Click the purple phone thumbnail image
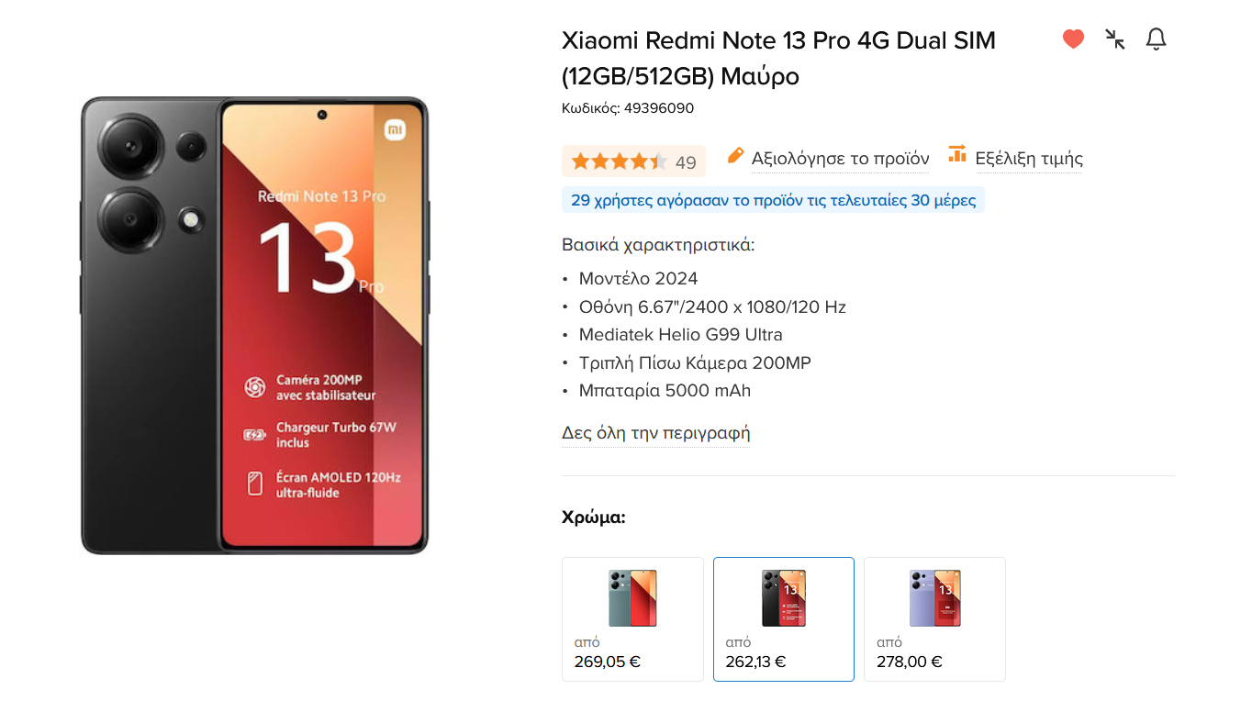Screen dimensions: 1252x701 pos(934,598)
